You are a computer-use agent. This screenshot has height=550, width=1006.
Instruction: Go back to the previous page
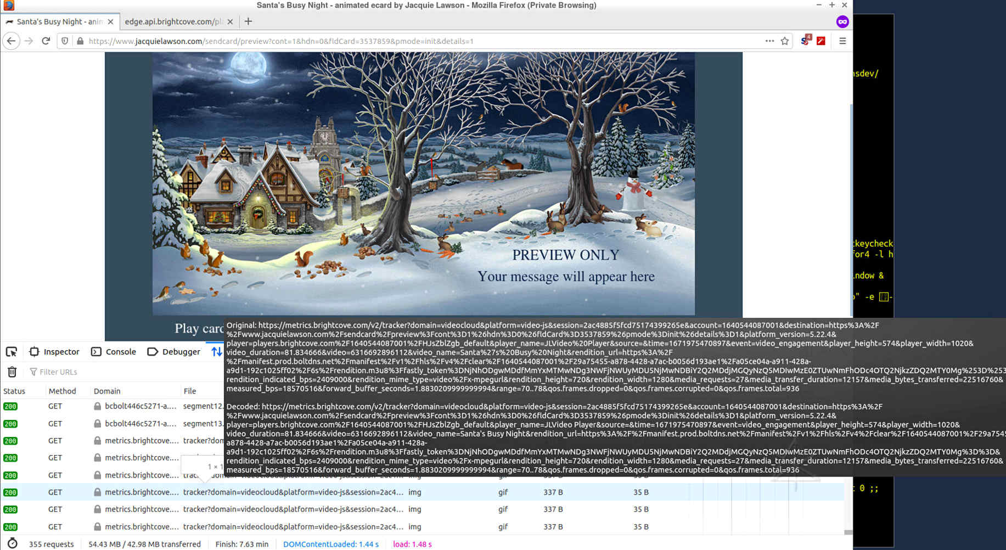[x=11, y=41]
